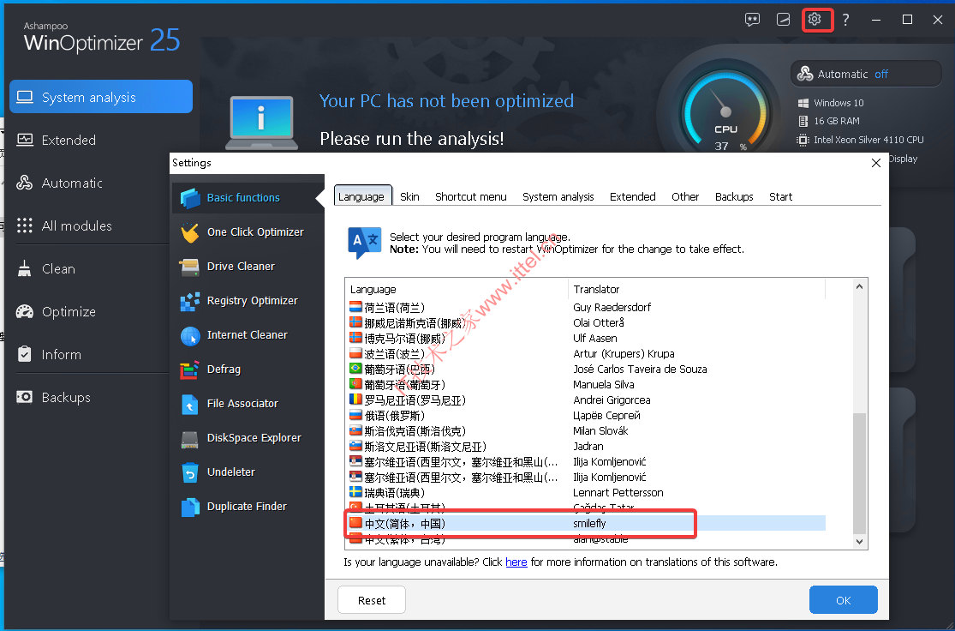Click the language list scrollbar thumb
955x631 pixels.
(x=859, y=474)
